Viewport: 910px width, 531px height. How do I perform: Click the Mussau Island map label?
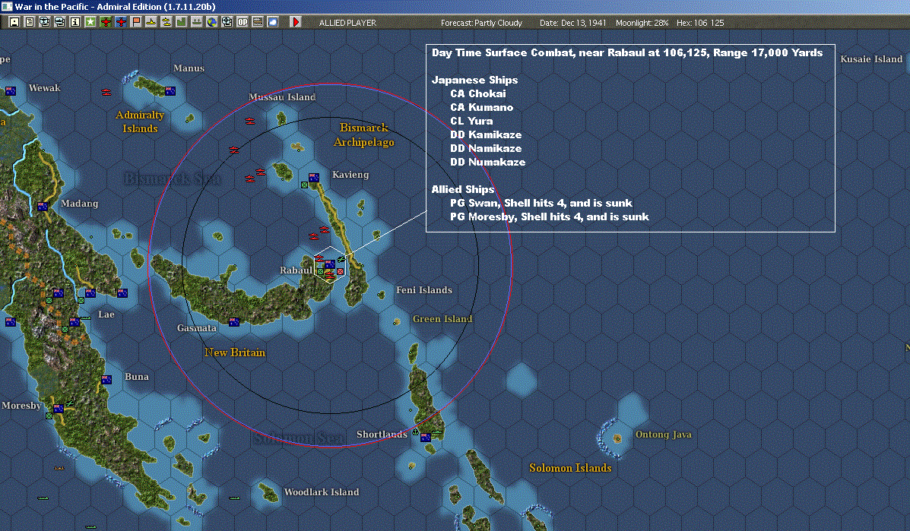(282, 96)
